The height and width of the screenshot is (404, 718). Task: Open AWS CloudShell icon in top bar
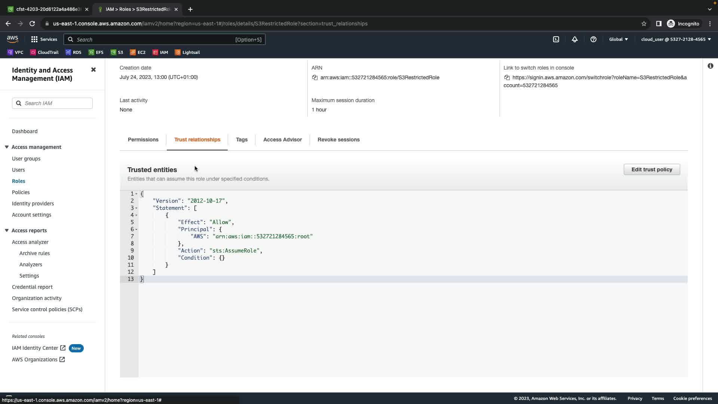[x=556, y=39]
